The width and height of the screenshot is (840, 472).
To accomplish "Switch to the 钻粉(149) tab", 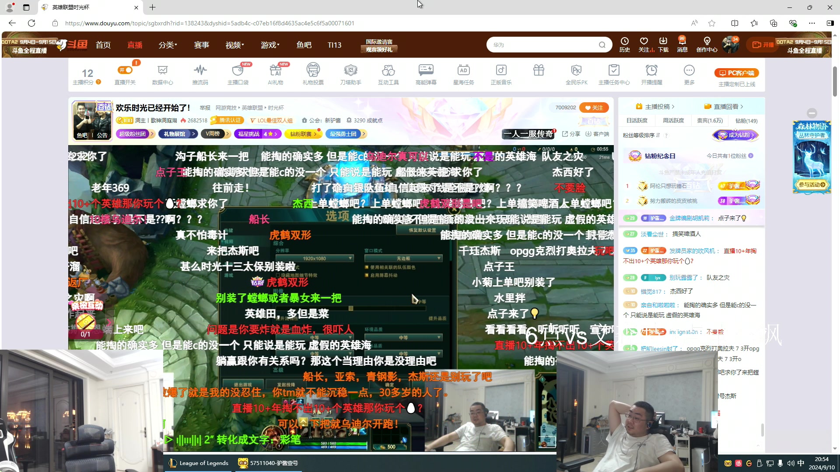I will pyautogui.click(x=746, y=121).
